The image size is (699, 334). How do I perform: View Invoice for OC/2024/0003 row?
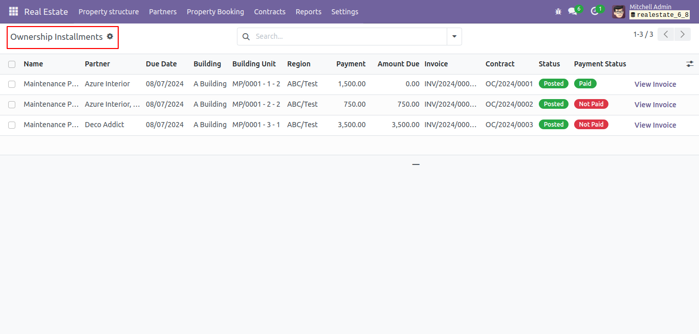655,125
